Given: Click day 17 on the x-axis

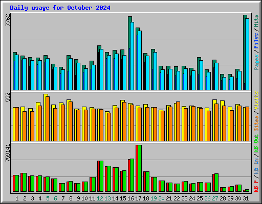Looking at the screenshot, I should (138, 198).
